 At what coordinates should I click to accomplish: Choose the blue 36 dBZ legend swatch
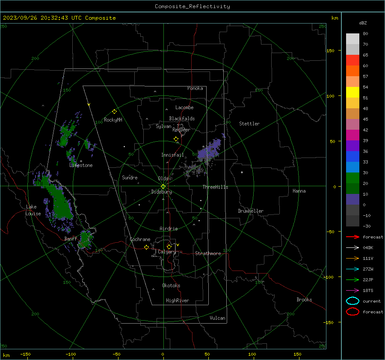coord(352,156)
